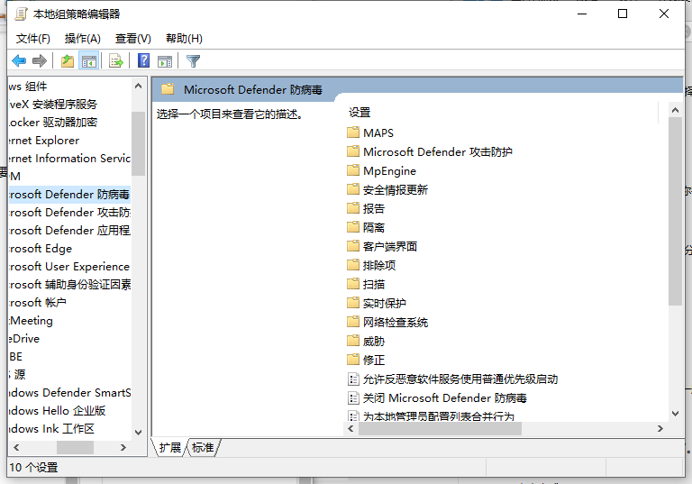Viewport: 692px width, 484px height.
Task: Open the 查看(V) menu
Action: (132, 39)
